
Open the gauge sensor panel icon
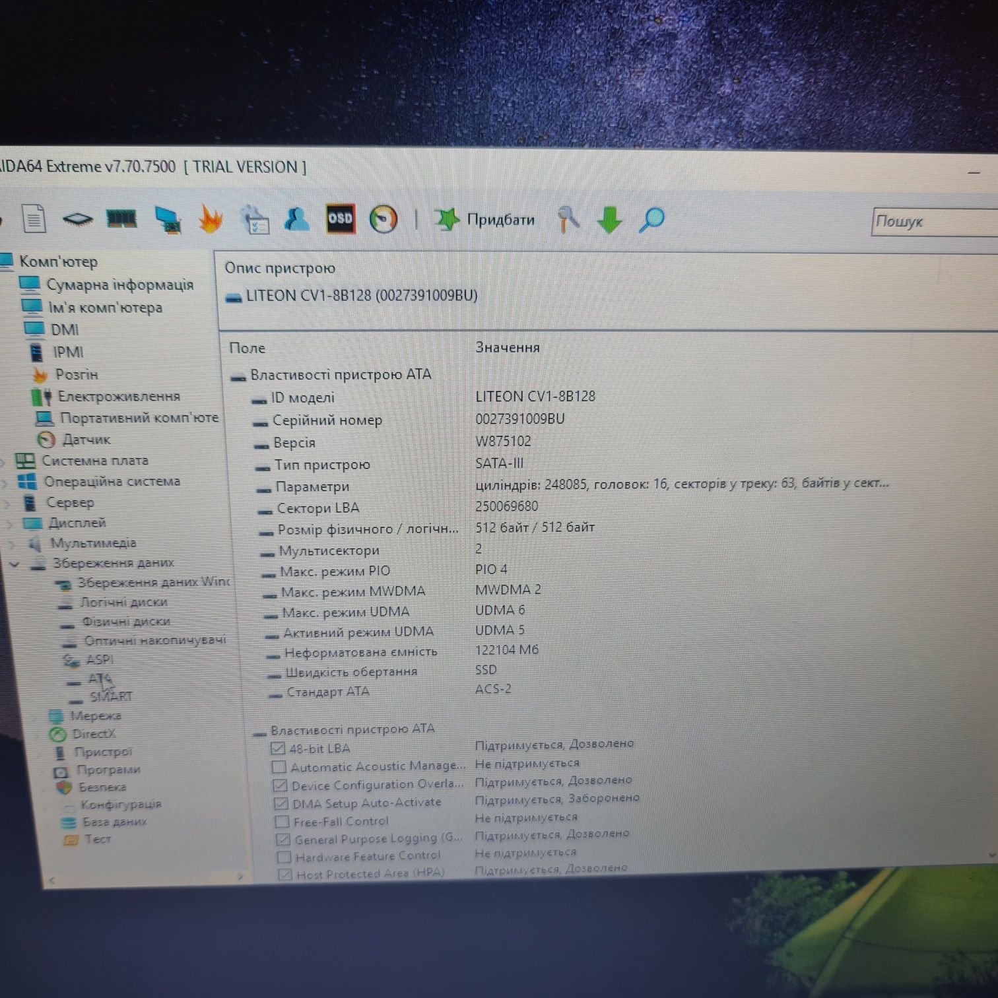pyautogui.click(x=383, y=219)
